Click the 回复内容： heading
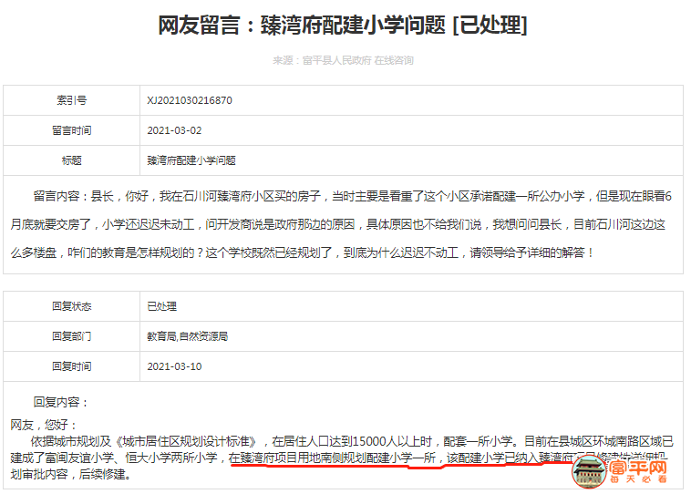The image size is (691, 494). (60, 402)
